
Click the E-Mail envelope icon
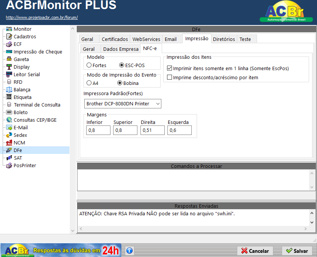(9, 127)
